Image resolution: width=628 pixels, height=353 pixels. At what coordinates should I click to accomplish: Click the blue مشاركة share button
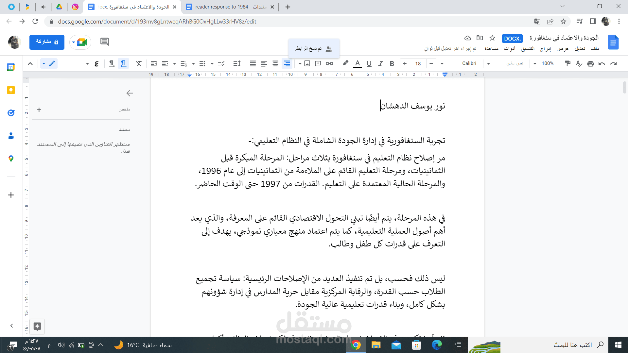[47, 42]
